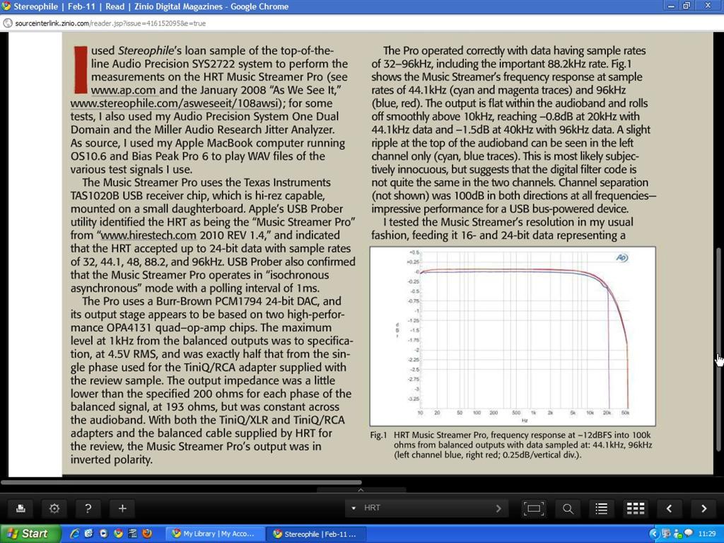Follow the www.ap.com link

coord(123,90)
